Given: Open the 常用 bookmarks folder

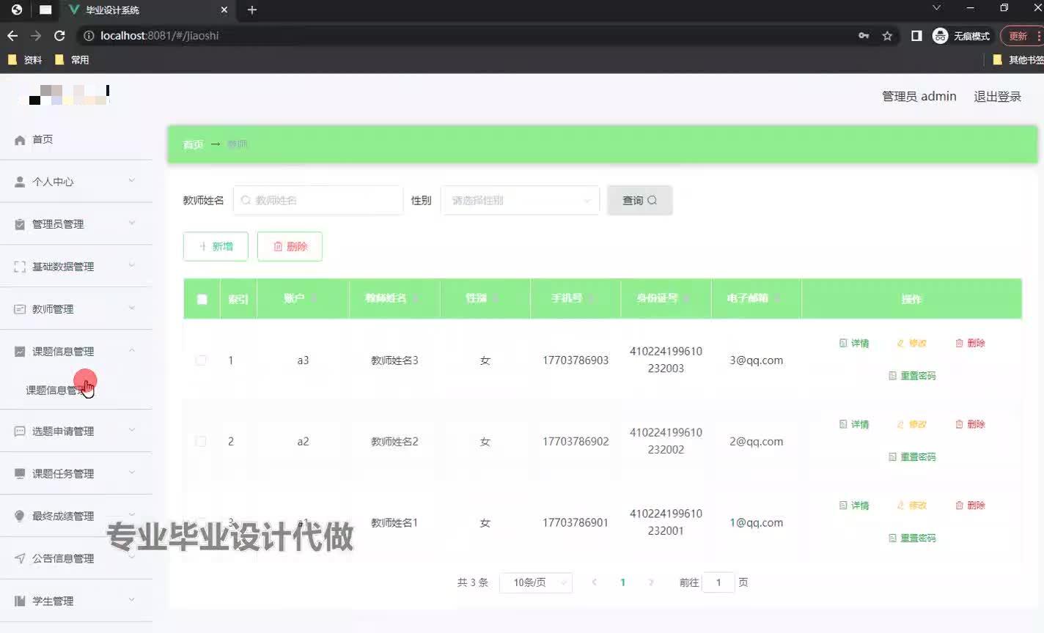Looking at the screenshot, I should 72,60.
